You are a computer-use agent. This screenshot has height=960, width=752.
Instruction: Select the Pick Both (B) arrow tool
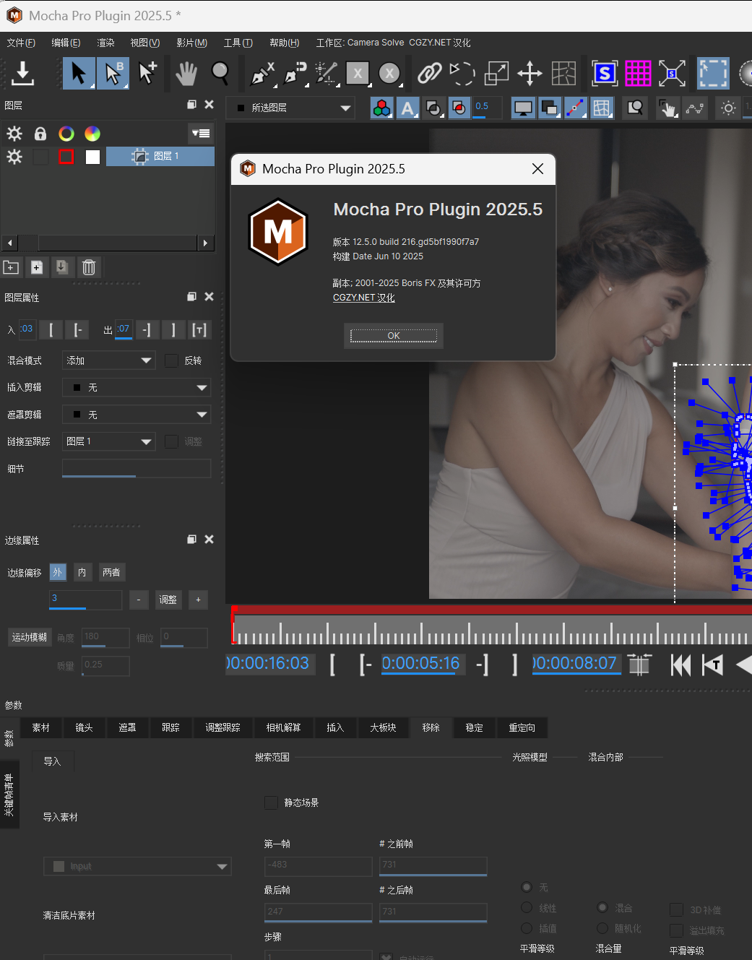[113, 73]
